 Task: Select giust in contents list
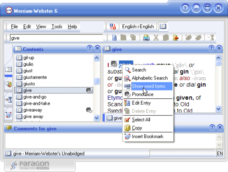pos(54,71)
